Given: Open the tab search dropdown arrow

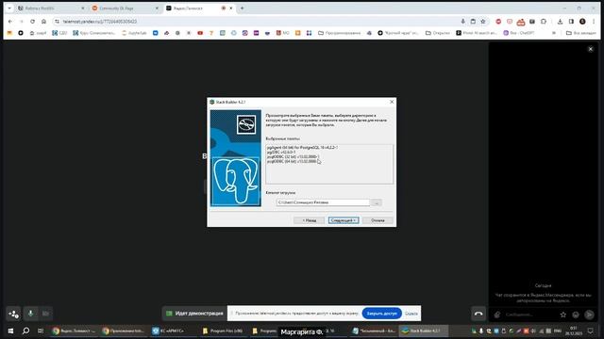Looking at the screenshot, I should pyautogui.click(x=9, y=8).
